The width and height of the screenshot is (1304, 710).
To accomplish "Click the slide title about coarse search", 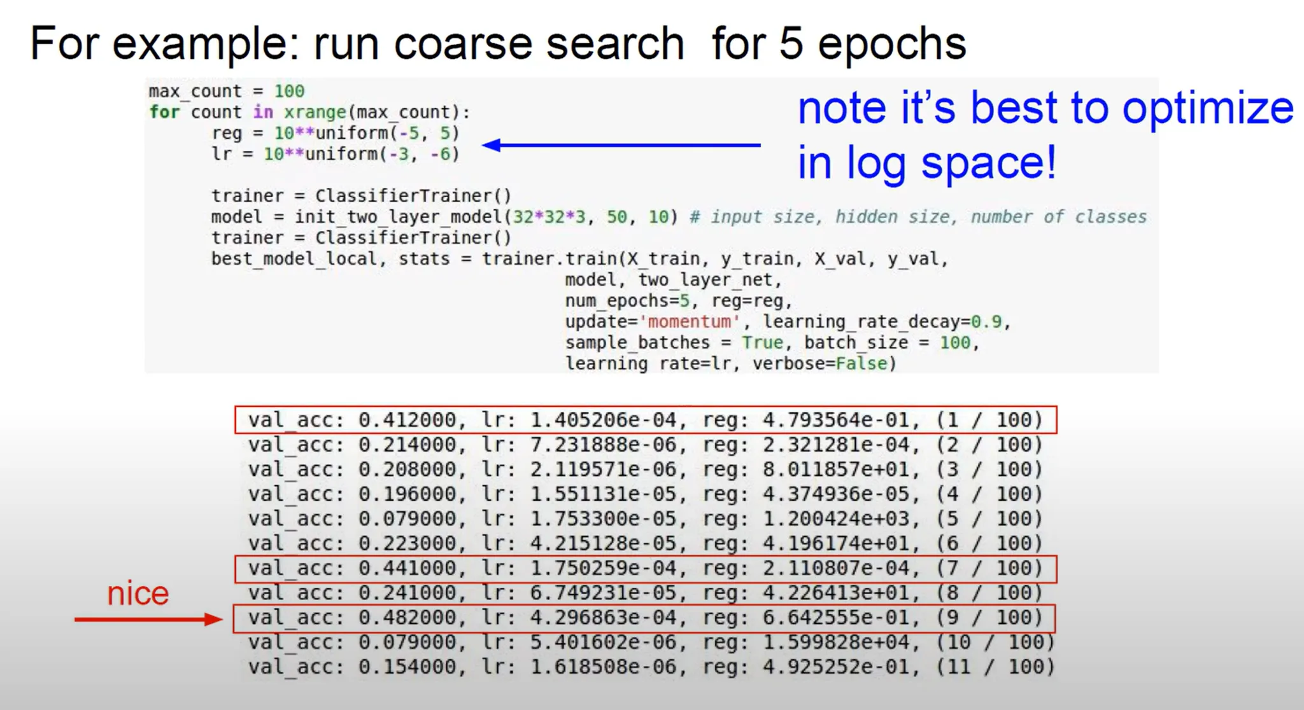I will [498, 43].
